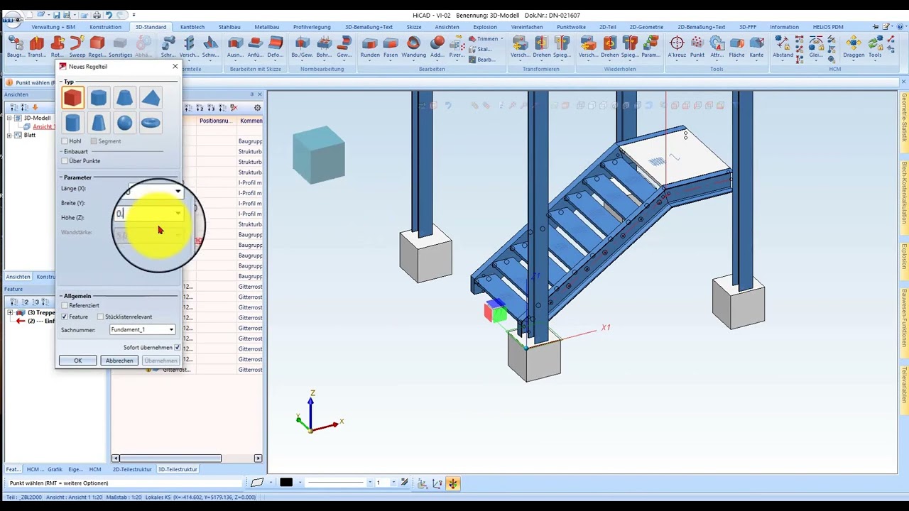Click the Fläche tool

[736, 48]
